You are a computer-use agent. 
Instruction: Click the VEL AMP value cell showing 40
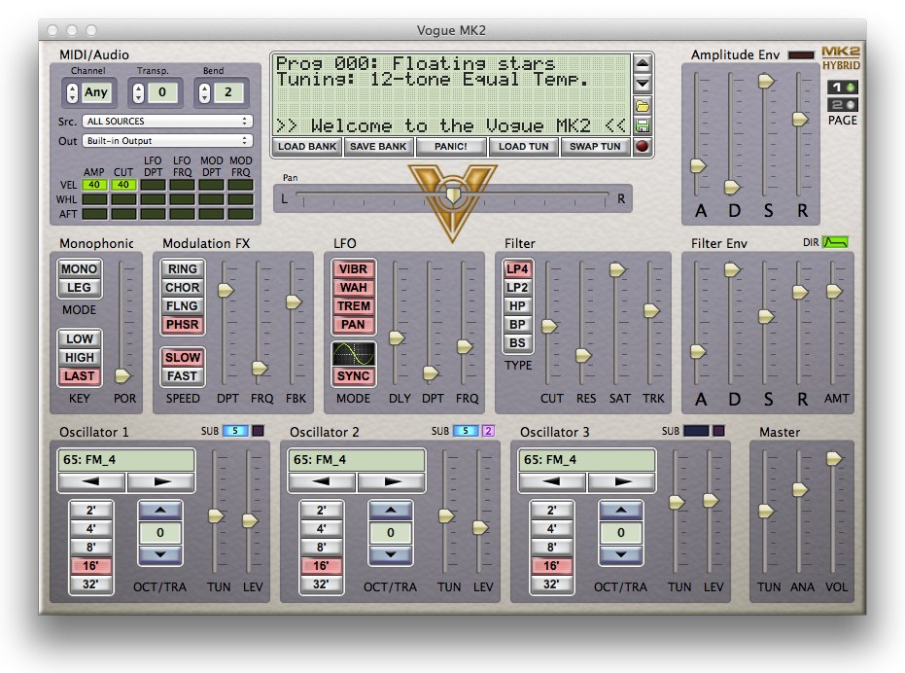point(94,185)
